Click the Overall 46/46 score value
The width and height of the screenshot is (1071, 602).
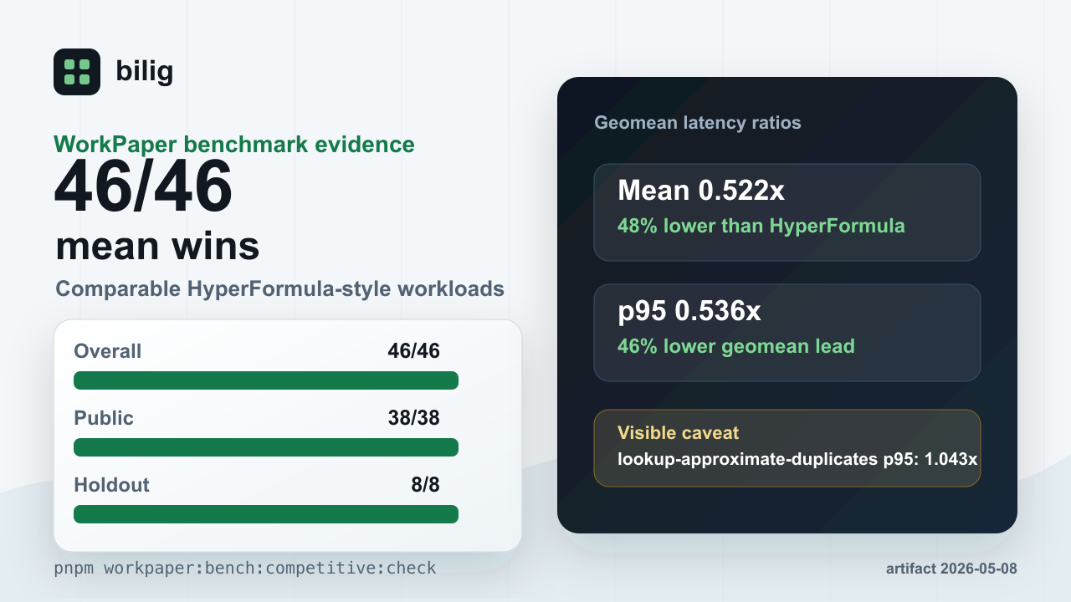click(x=413, y=351)
